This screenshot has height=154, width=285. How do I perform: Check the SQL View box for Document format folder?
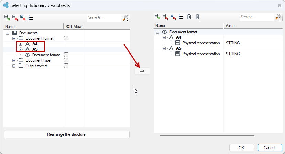pyautogui.click(x=66, y=38)
